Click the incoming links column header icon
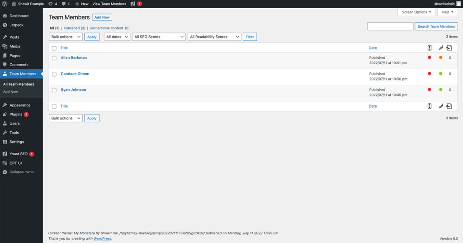 tap(449, 48)
